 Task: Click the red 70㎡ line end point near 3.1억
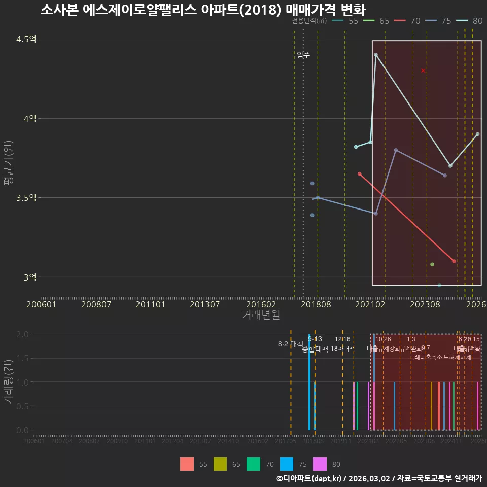coord(454,261)
